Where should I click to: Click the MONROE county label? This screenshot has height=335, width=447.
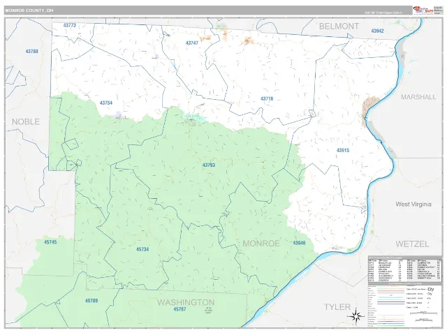(261, 244)
